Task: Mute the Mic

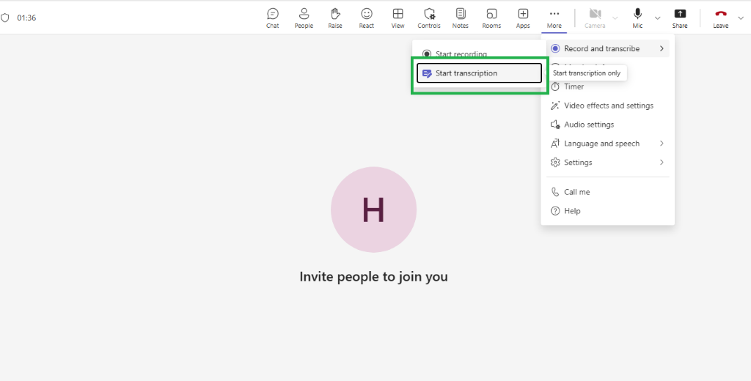Action: pyautogui.click(x=637, y=18)
